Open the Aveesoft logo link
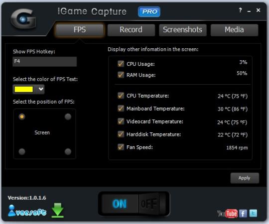 click(x=27, y=211)
